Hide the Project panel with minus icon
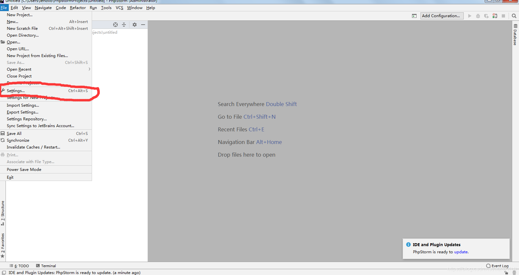 point(143,25)
